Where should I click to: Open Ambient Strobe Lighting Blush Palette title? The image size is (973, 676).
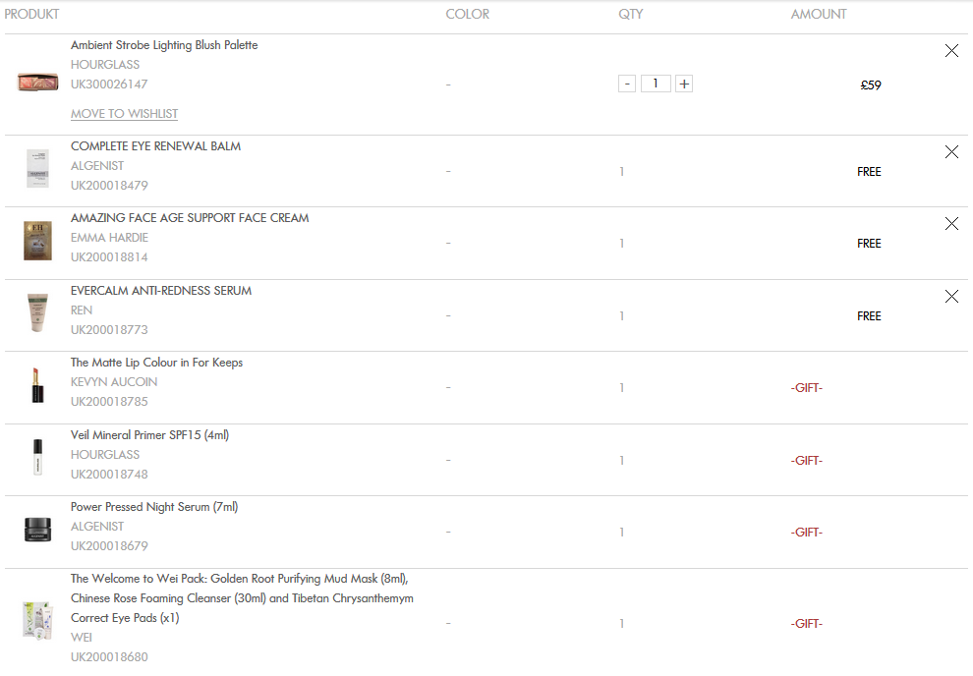pos(164,45)
